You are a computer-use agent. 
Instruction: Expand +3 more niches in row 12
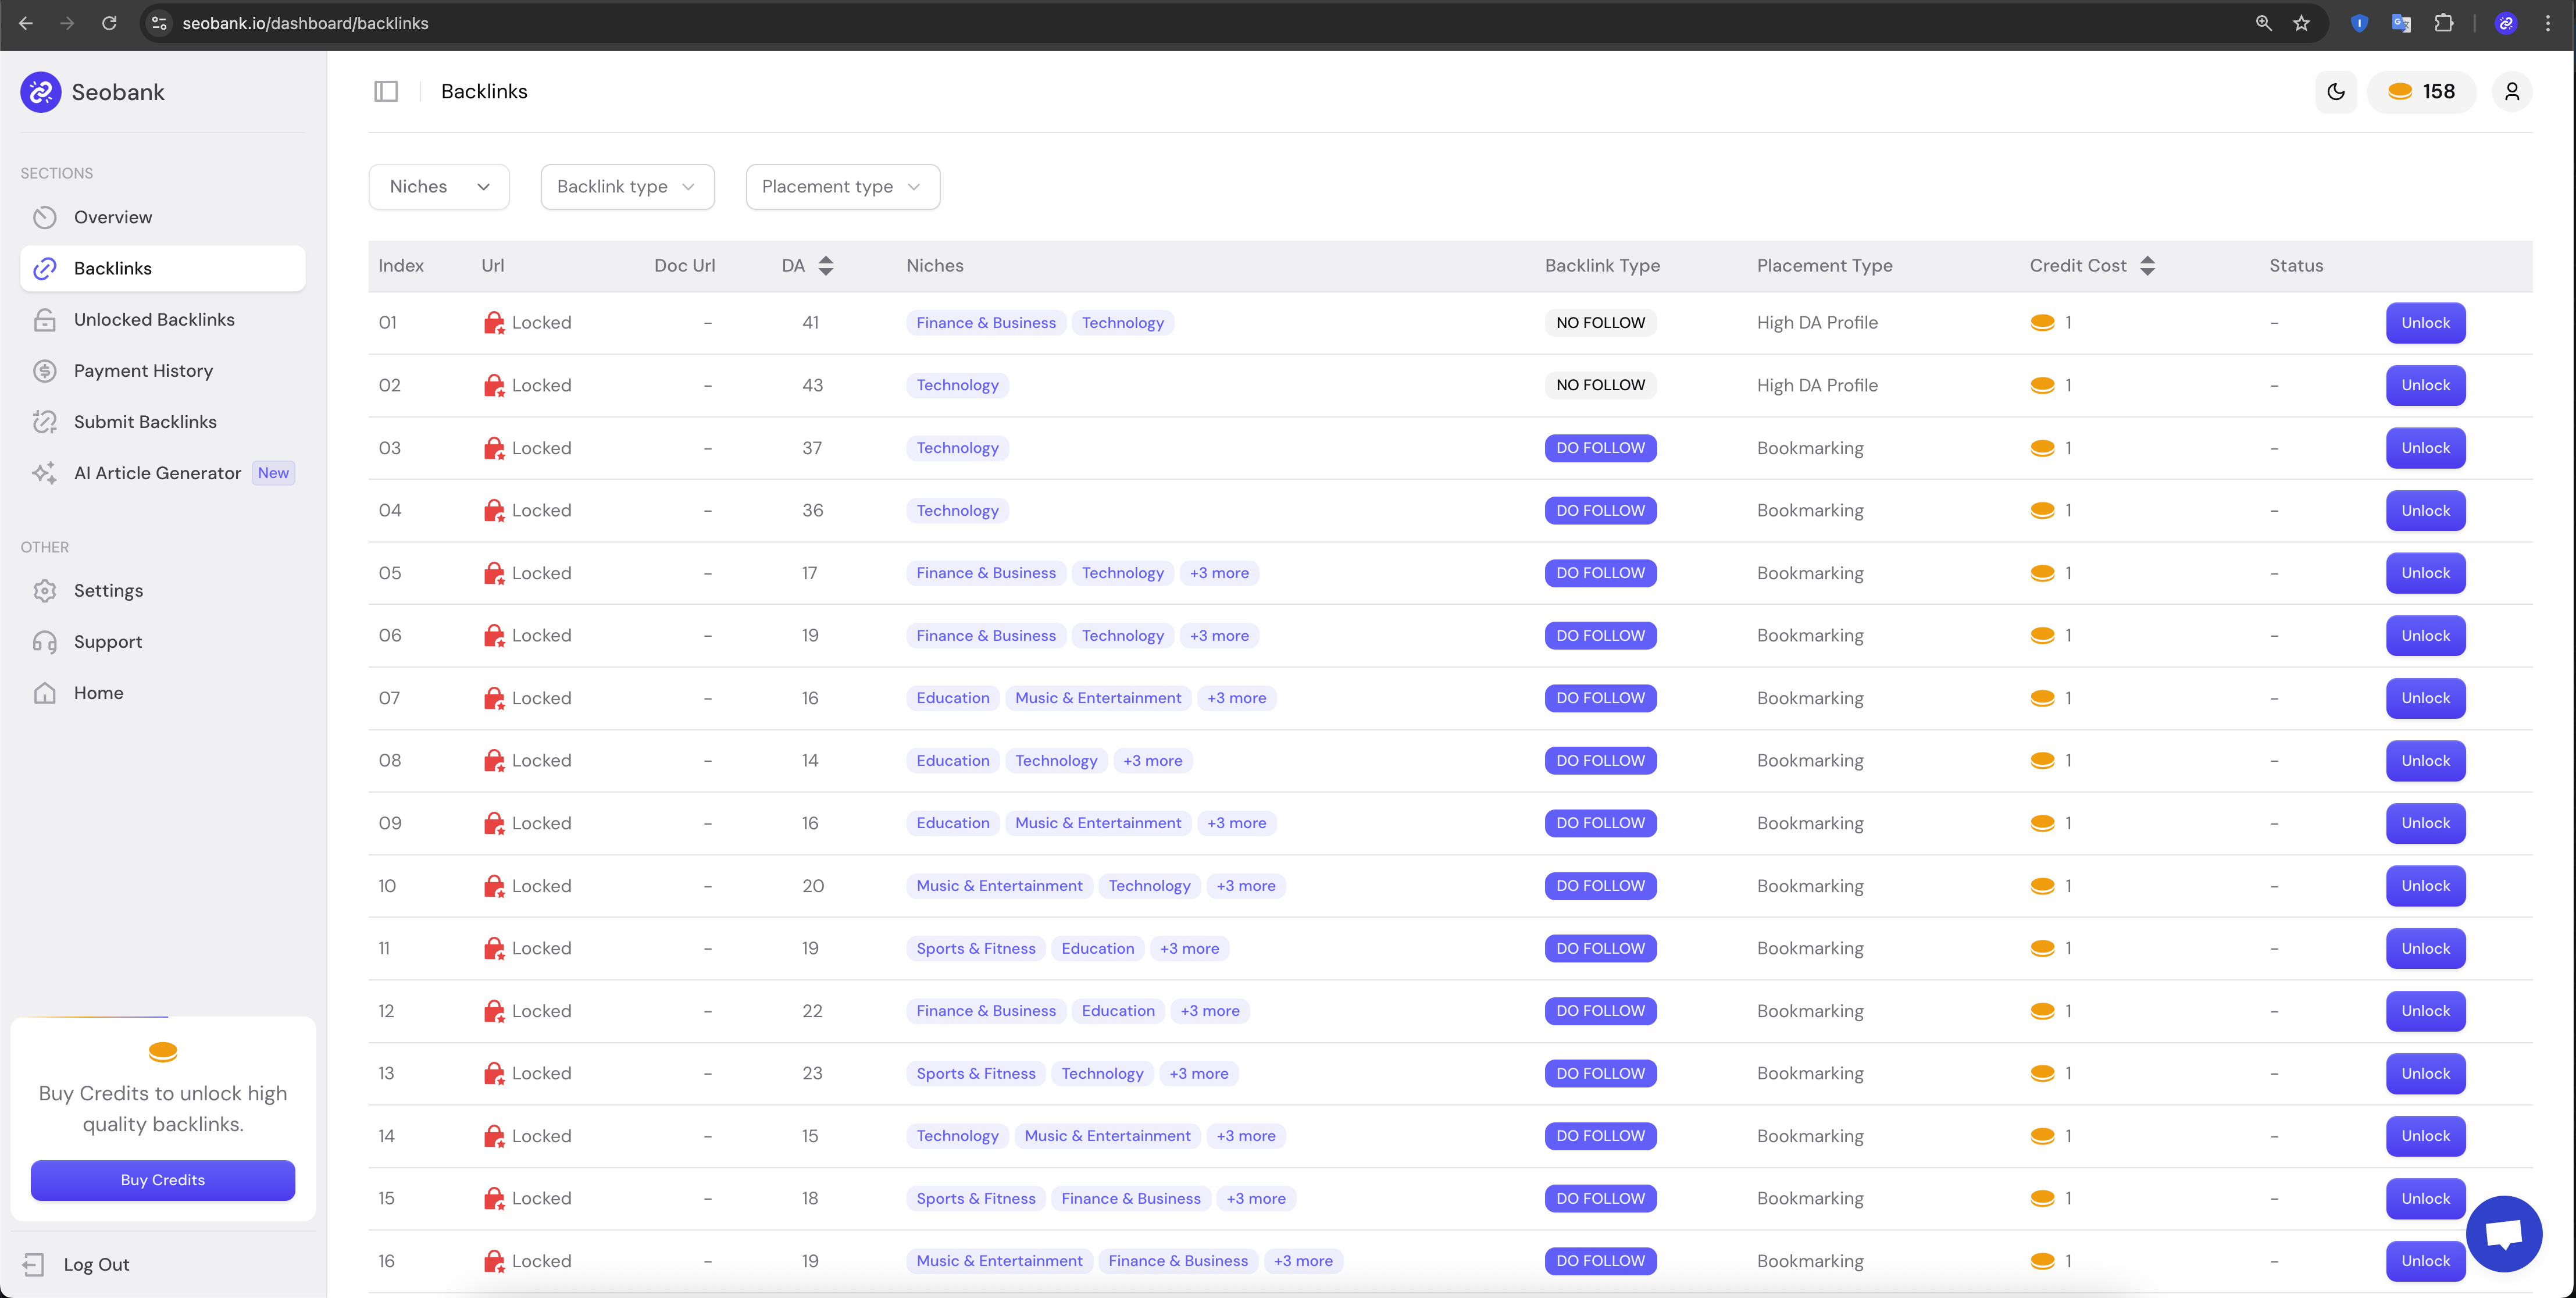pyautogui.click(x=1210, y=1011)
